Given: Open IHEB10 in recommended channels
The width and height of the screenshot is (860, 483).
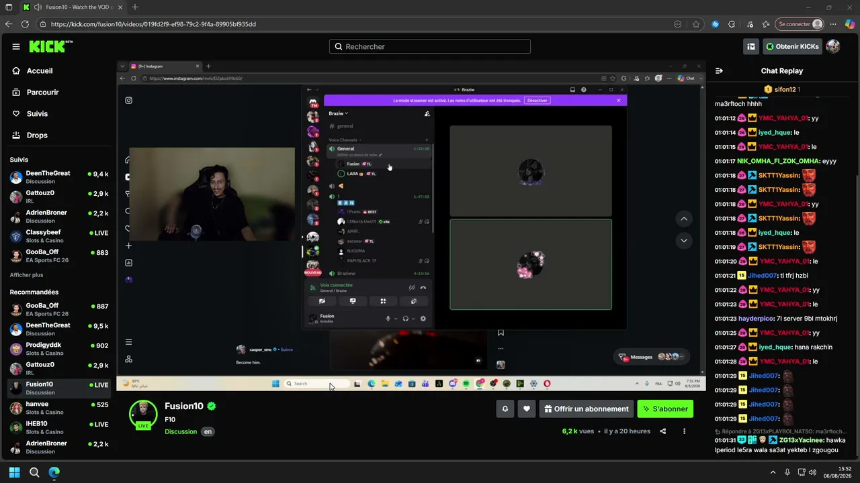Looking at the screenshot, I should pos(59,428).
